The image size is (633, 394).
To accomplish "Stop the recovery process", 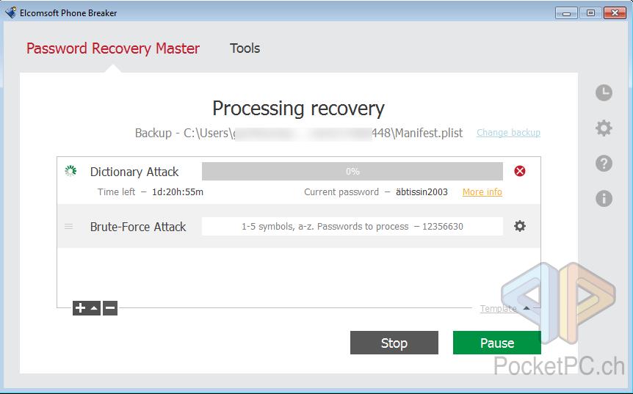I will point(394,343).
